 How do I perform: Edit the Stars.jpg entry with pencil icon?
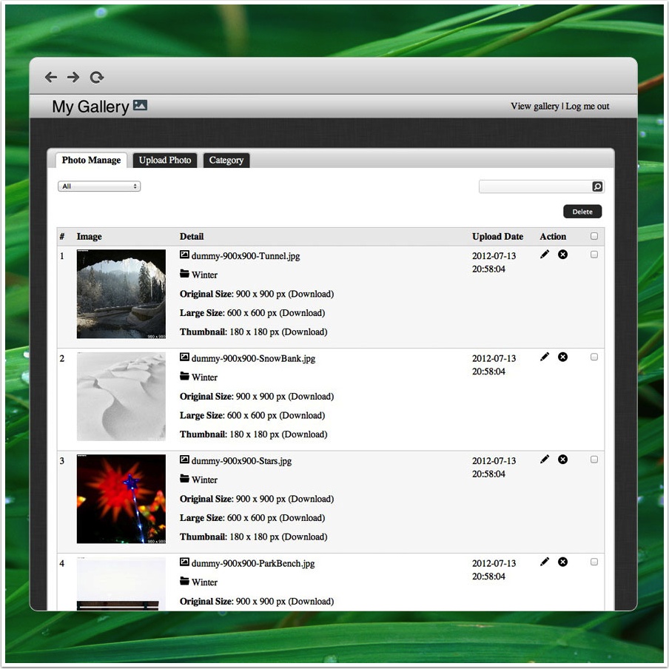pos(545,460)
